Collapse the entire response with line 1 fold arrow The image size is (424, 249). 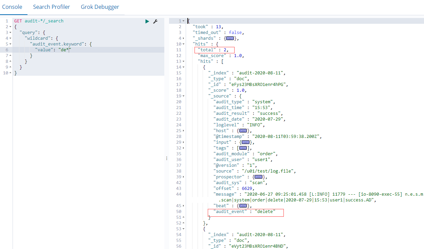(183, 21)
